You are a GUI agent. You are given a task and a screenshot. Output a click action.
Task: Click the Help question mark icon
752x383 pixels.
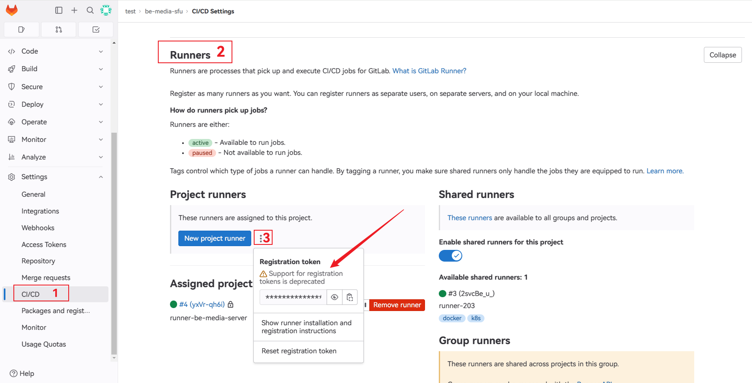13,373
